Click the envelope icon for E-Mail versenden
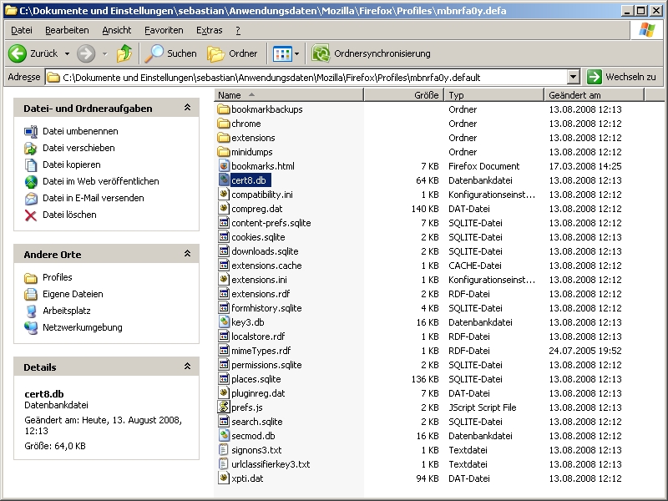The height and width of the screenshot is (501, 668). pos(31,198)
